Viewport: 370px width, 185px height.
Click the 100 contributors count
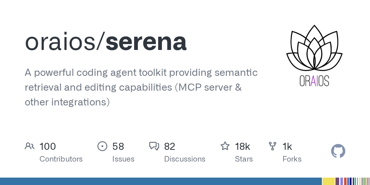click(47, 146)
